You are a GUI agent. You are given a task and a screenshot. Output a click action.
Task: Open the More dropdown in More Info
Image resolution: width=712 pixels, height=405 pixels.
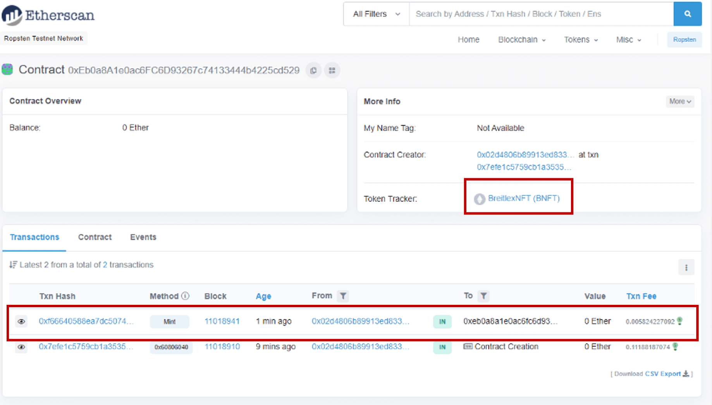click(680, 101)
